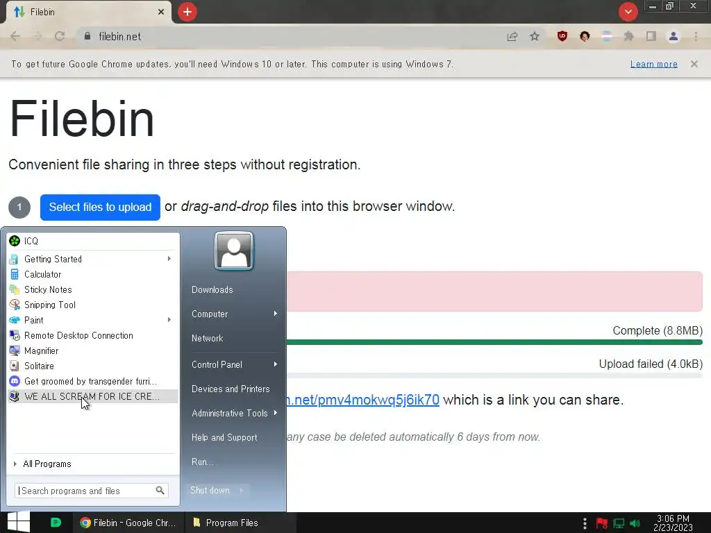Screen dimensions: 711x533
Task: Expand Computer submenu arrow
Action: pyautogui.click(x=275, y=314)
